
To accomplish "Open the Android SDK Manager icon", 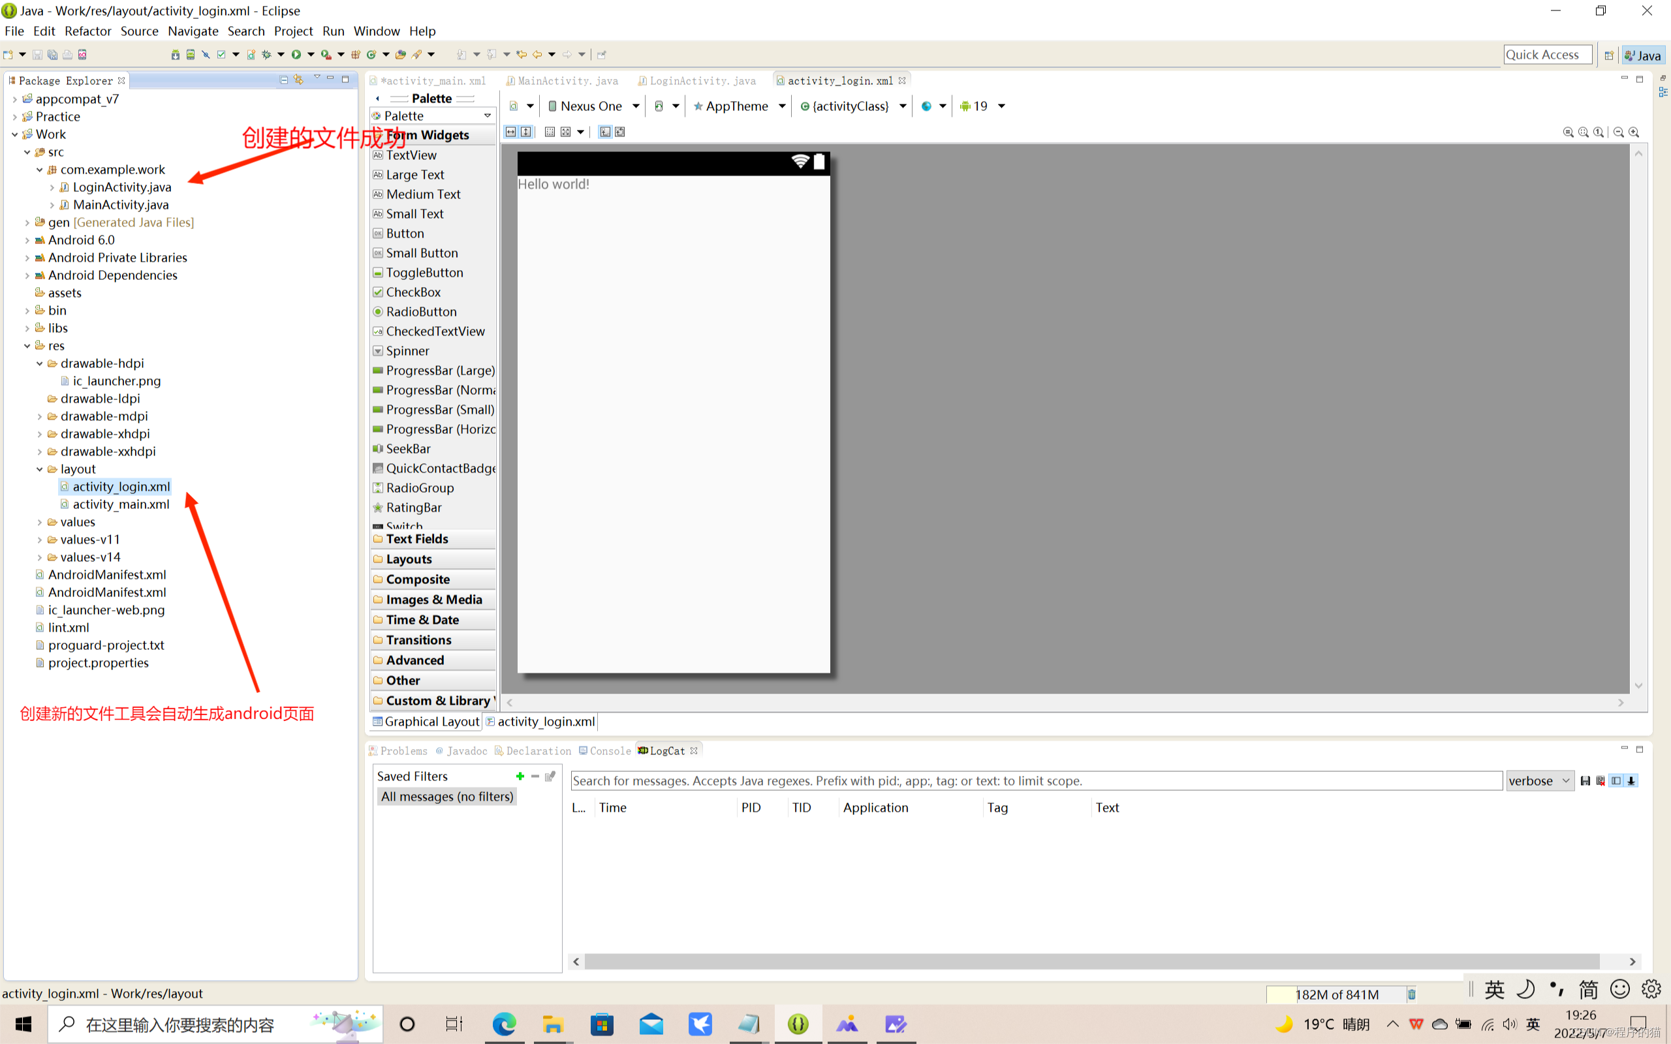I will pos(176,55).
